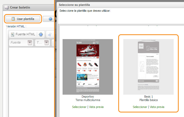Click Vista previa under Basic 1 template
This screenshot has width=184, height=117.
point(157,107)
